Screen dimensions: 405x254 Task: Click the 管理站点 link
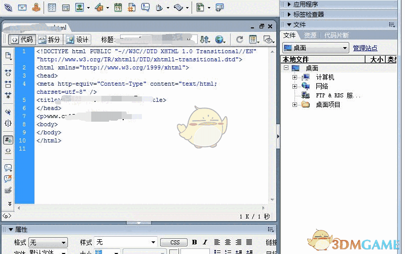point(365,48)
